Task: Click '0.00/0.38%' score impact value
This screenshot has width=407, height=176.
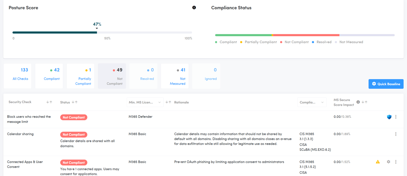Action: 342,117
